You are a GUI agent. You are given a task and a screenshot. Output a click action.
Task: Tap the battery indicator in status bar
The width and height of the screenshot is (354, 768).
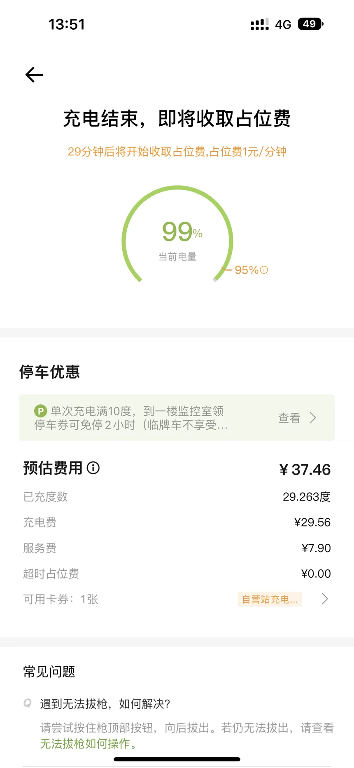coord(310,24)
